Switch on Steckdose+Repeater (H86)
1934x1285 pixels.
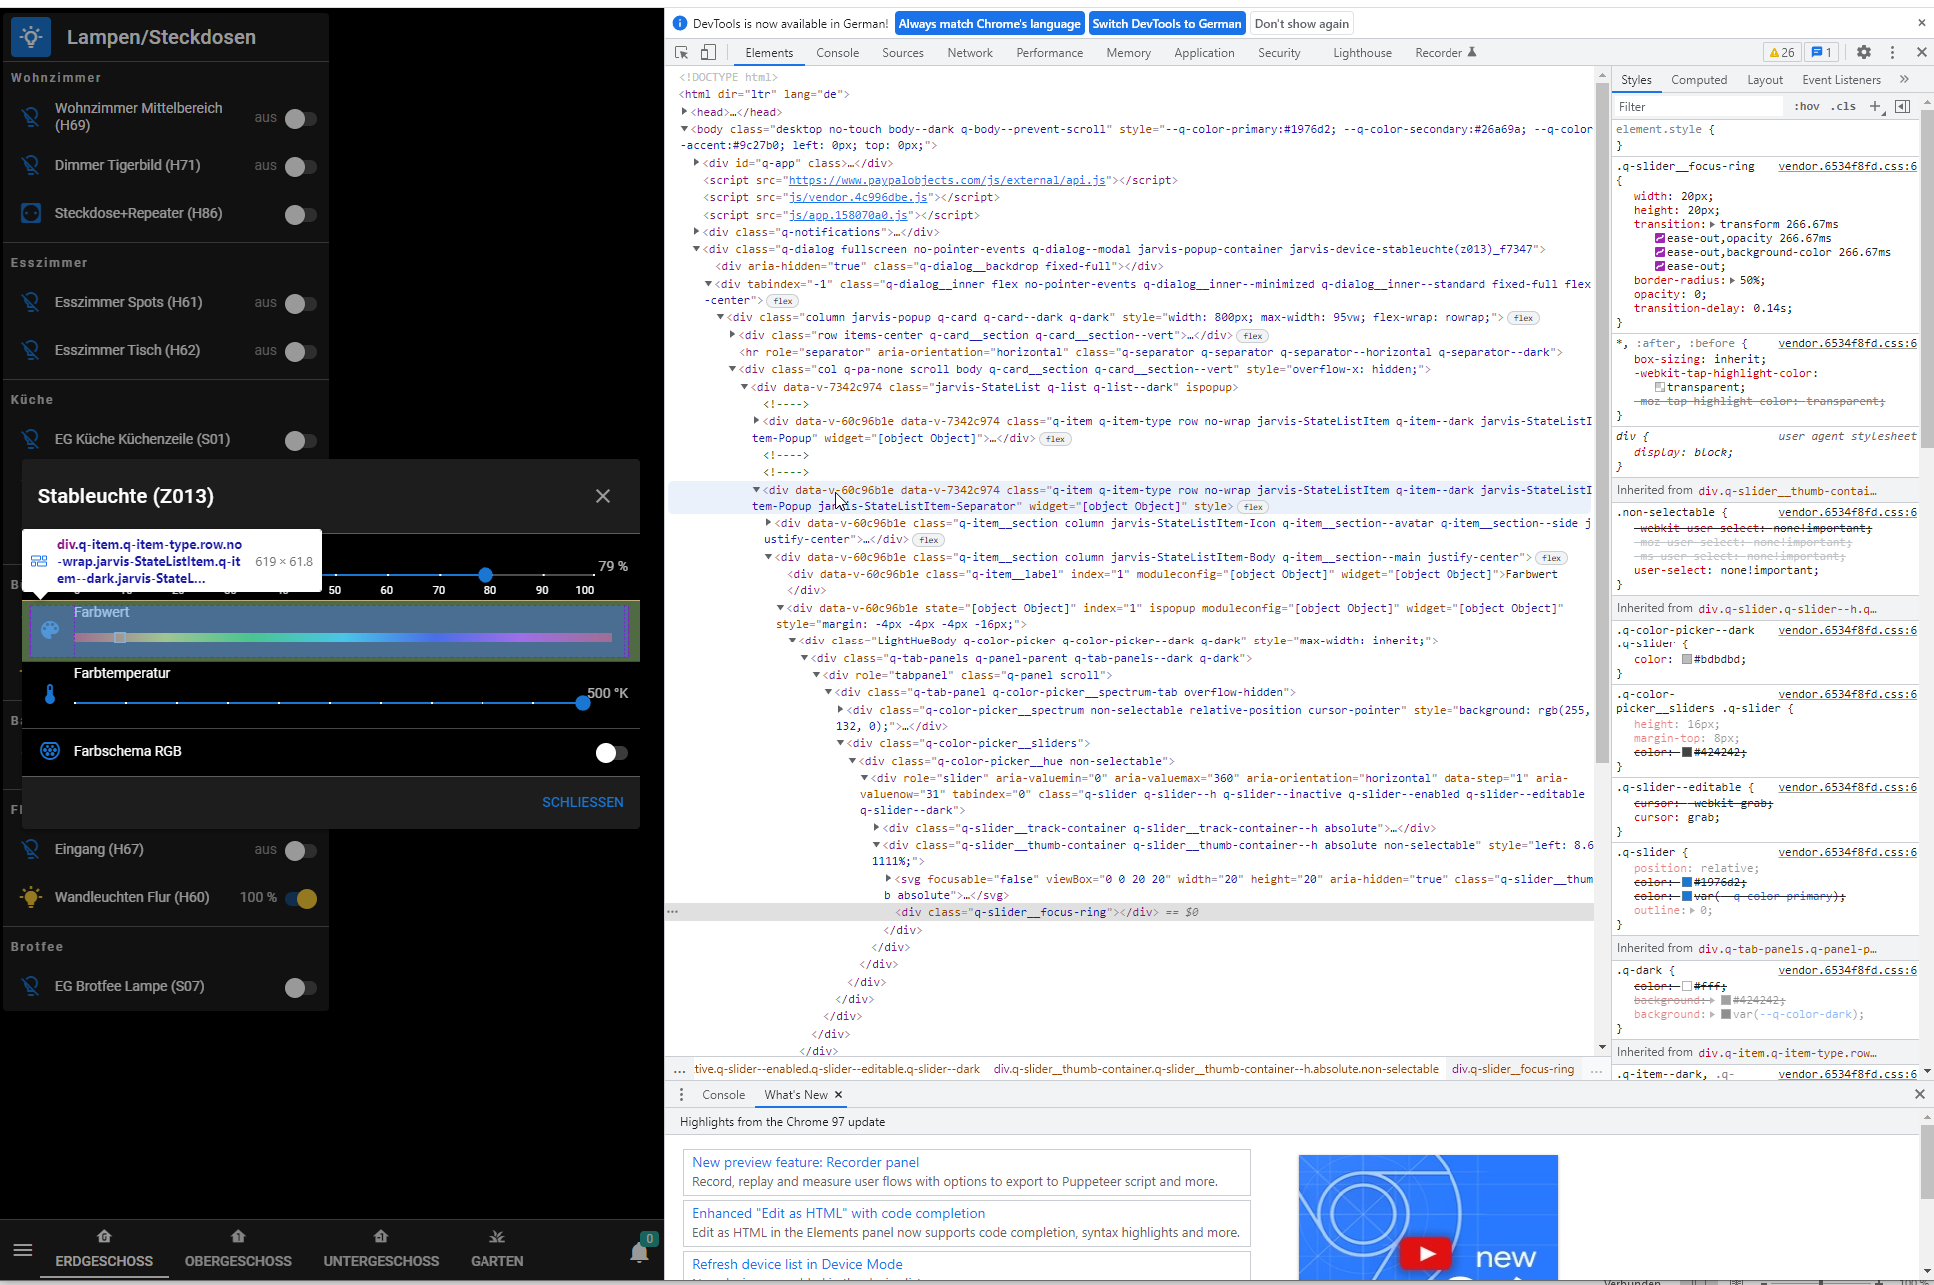pos(300,214)
